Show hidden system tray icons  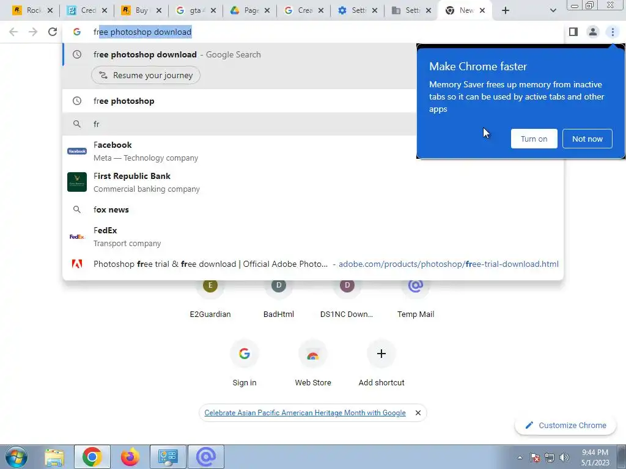tap(520, 457)
